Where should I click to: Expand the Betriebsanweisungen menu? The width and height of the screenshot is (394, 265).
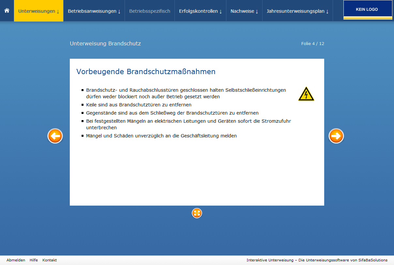pos(94,10)
